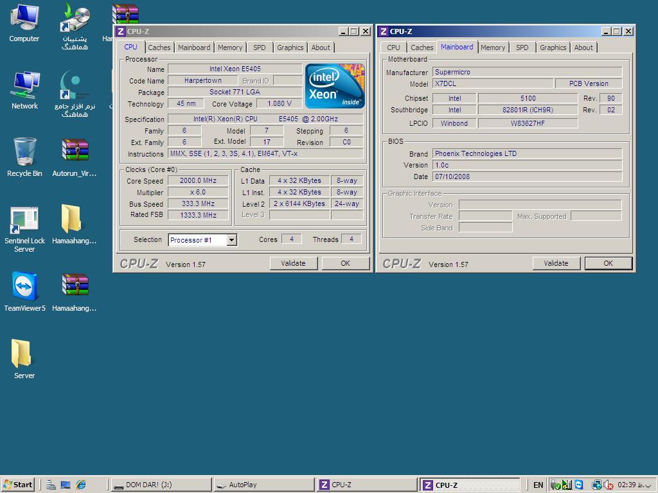Click Z icon in right CPU-Z title bar
This screenshot has width=658, height=493.
point(383,31)
